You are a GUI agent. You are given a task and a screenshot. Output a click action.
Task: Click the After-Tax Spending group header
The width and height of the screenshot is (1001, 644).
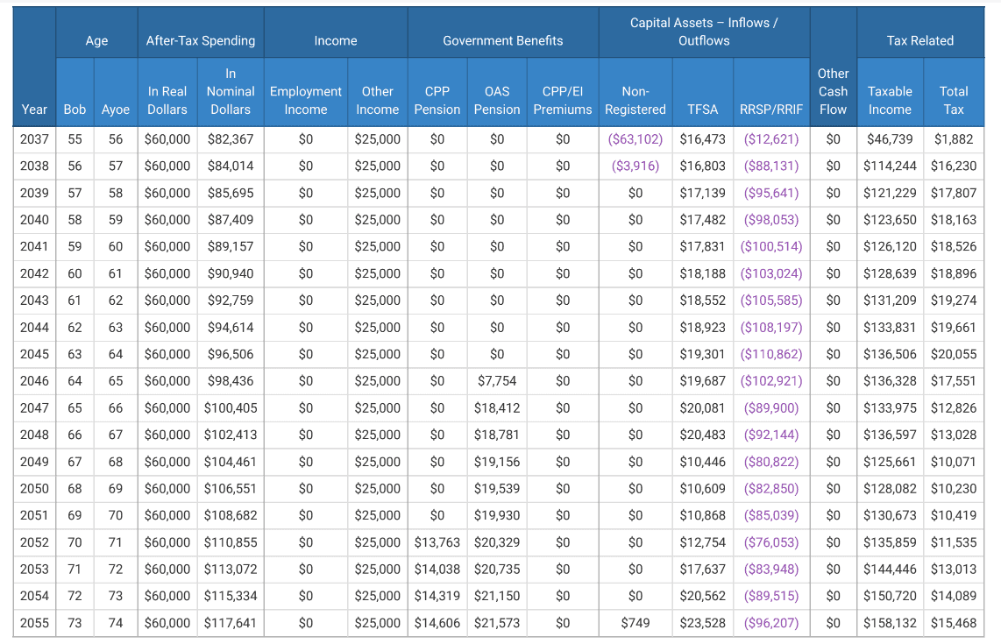pyautogui.click(x=201, y=40)
